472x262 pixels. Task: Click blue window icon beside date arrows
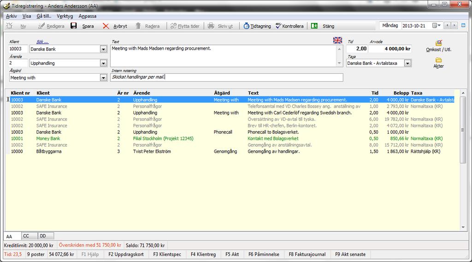(463, 25)
